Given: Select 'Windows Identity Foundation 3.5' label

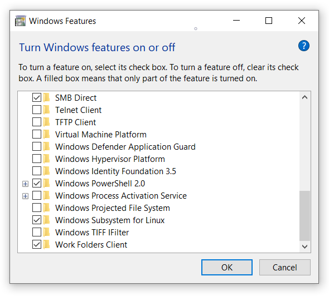Looking at the screenshot, I should point(115,171).
